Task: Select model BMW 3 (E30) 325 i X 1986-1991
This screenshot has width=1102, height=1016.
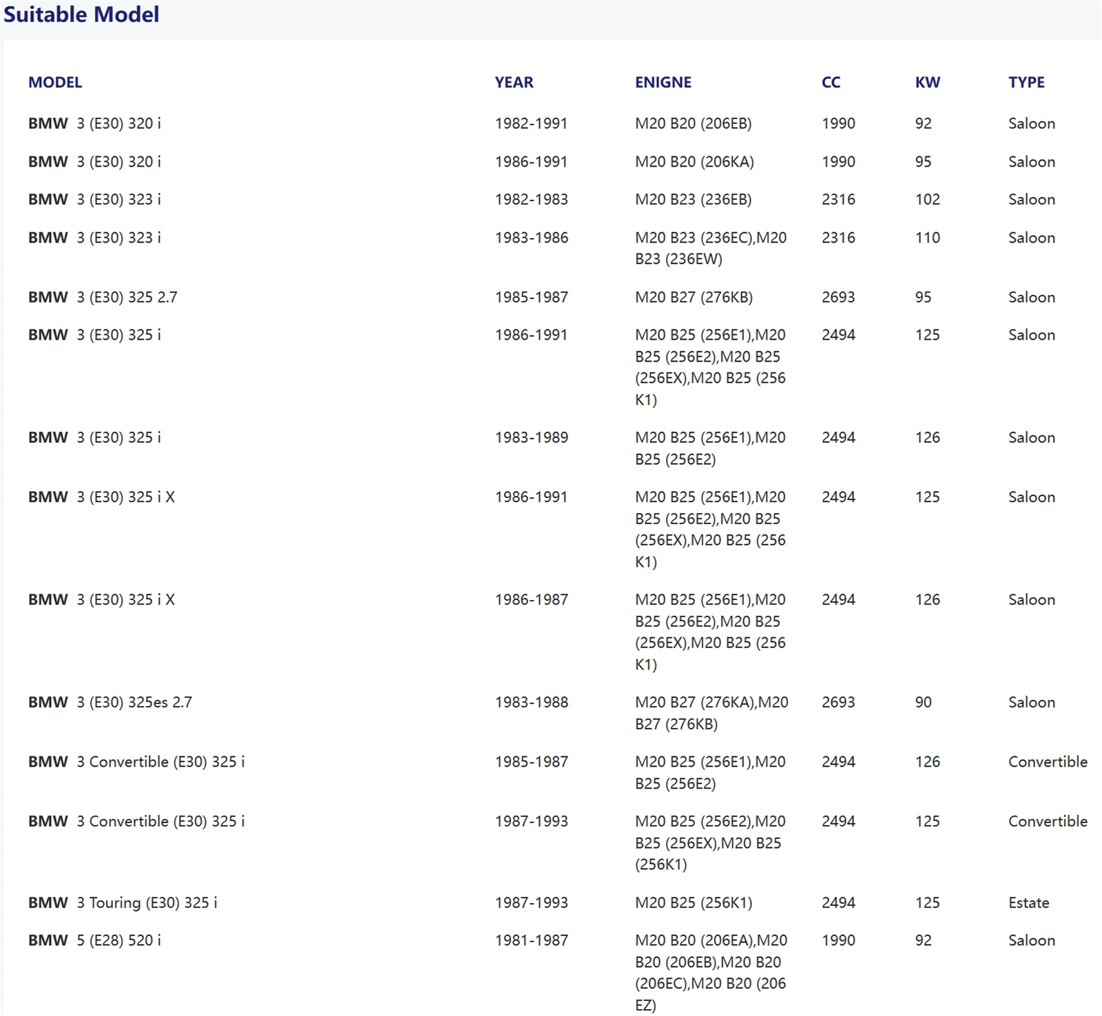Action: tap(101, 497)
